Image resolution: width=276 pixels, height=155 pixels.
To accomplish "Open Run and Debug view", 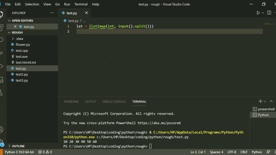I will click(1, 66).
